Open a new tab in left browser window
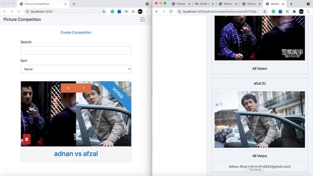Screen dimensions: 313x176 [74, 4]
